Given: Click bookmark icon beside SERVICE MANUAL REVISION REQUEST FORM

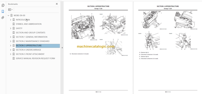Looking at the screenshot, I should [x=13, y=58].
